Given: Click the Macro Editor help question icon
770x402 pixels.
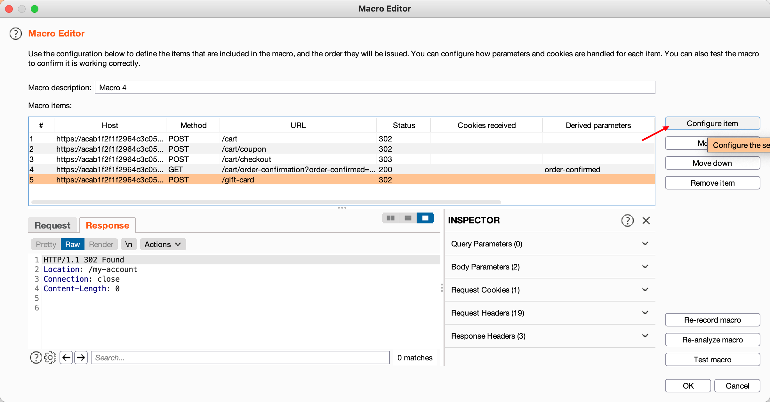Looking at the screenshot, I should tap(16, 34).
